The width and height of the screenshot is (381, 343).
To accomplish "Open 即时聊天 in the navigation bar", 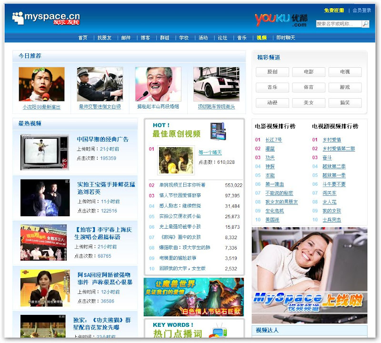I will pos(285,38).
